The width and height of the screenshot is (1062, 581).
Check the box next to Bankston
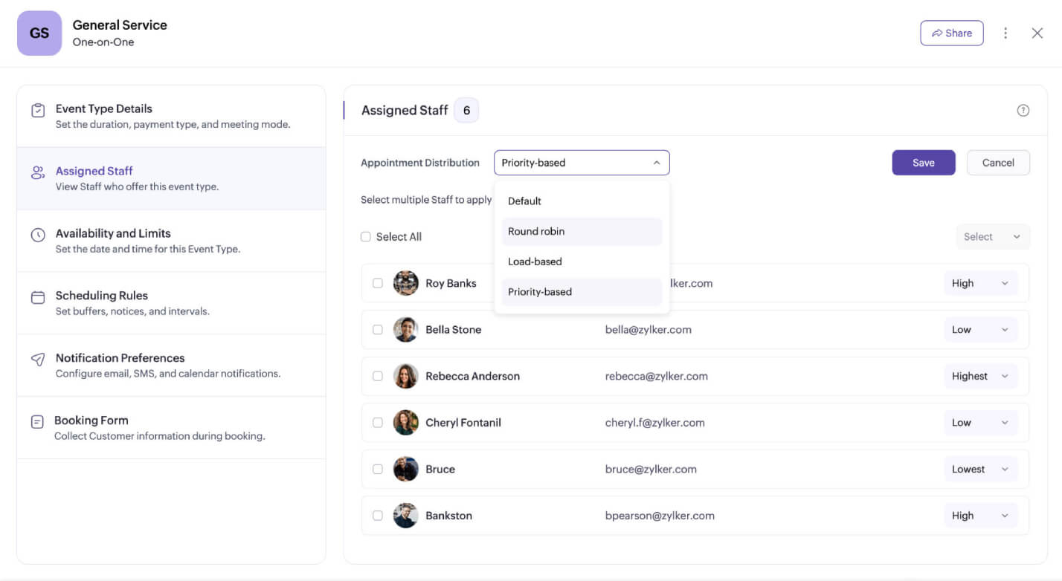coord(378,516)
